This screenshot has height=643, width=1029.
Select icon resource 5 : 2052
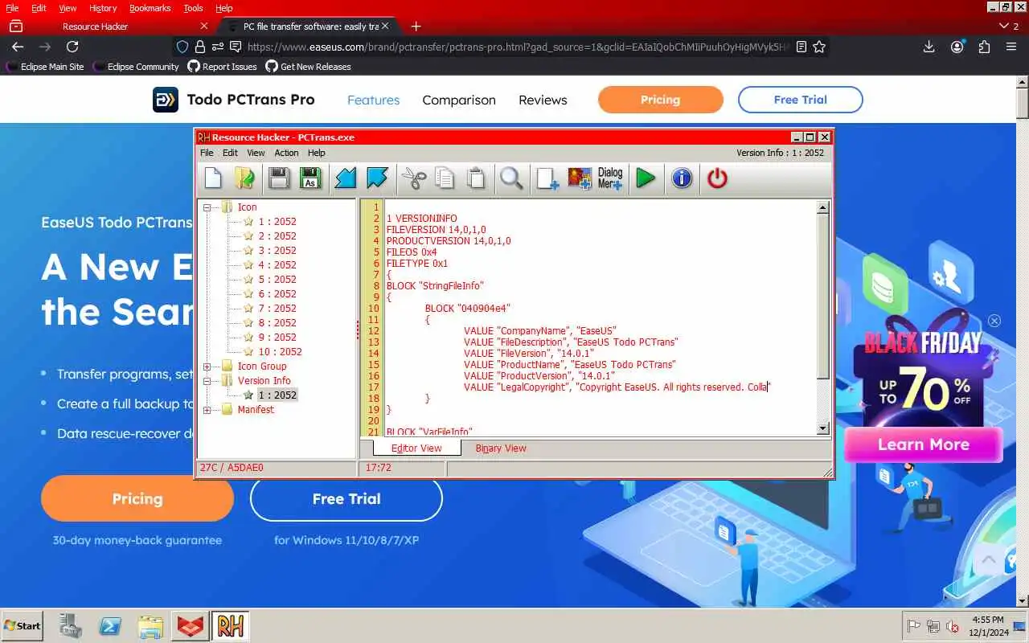277,280
